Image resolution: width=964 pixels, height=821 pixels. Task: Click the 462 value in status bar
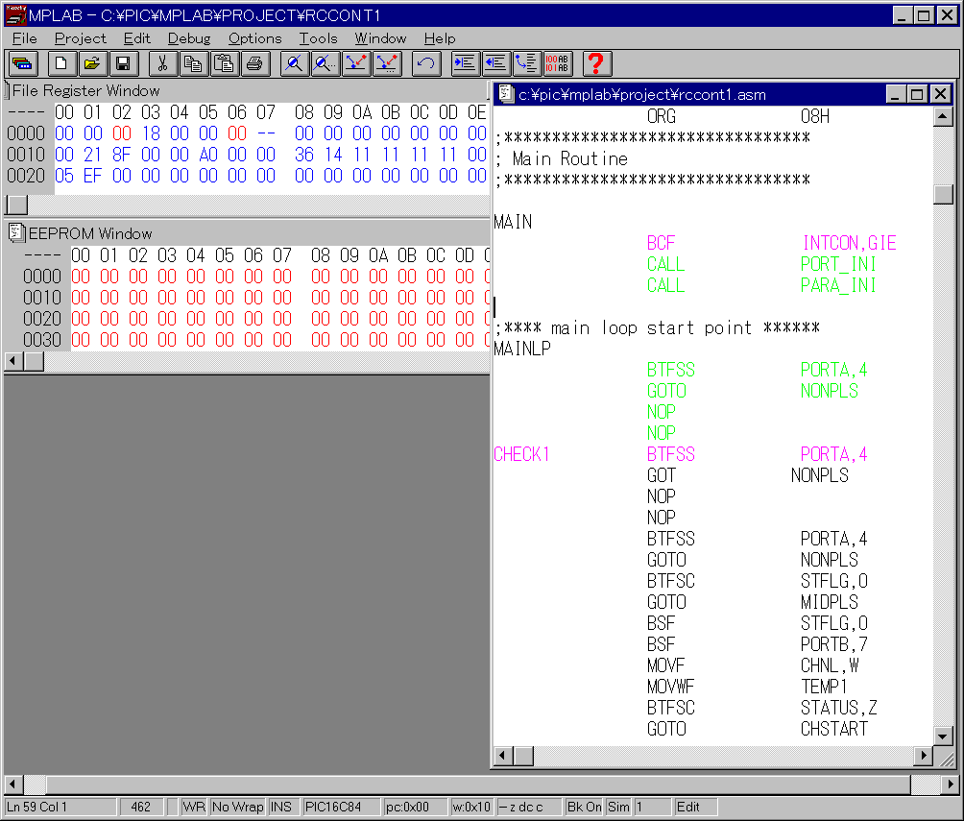pyautogui.click(x=141, y=807)
